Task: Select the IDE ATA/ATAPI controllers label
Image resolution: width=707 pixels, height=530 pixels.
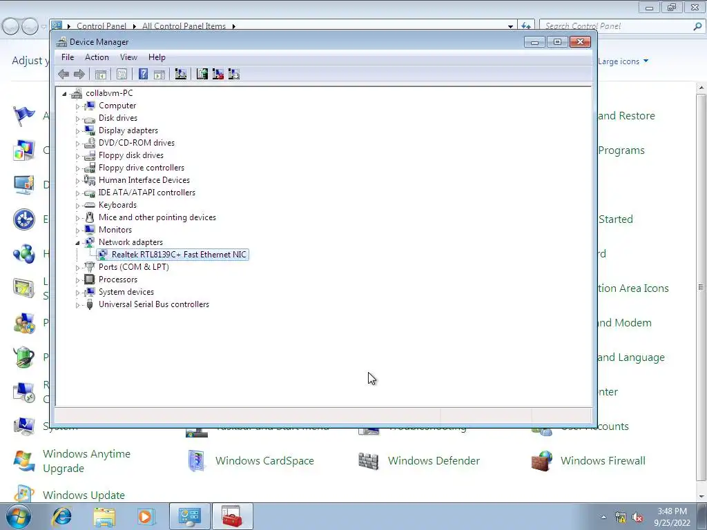Action: point(147,193)
